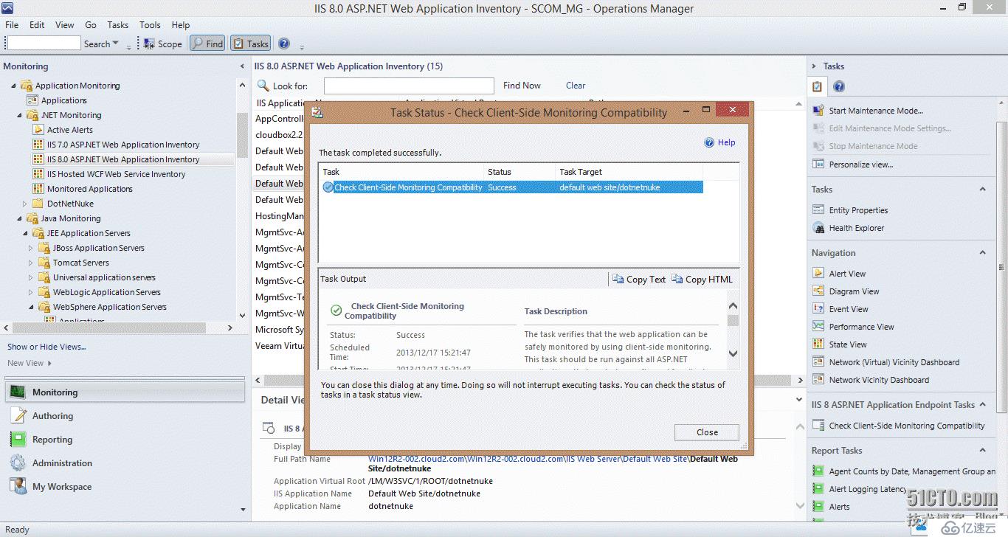Open the View menu
The height and width of the screenshot is (537, 1008).
(65, 25)
